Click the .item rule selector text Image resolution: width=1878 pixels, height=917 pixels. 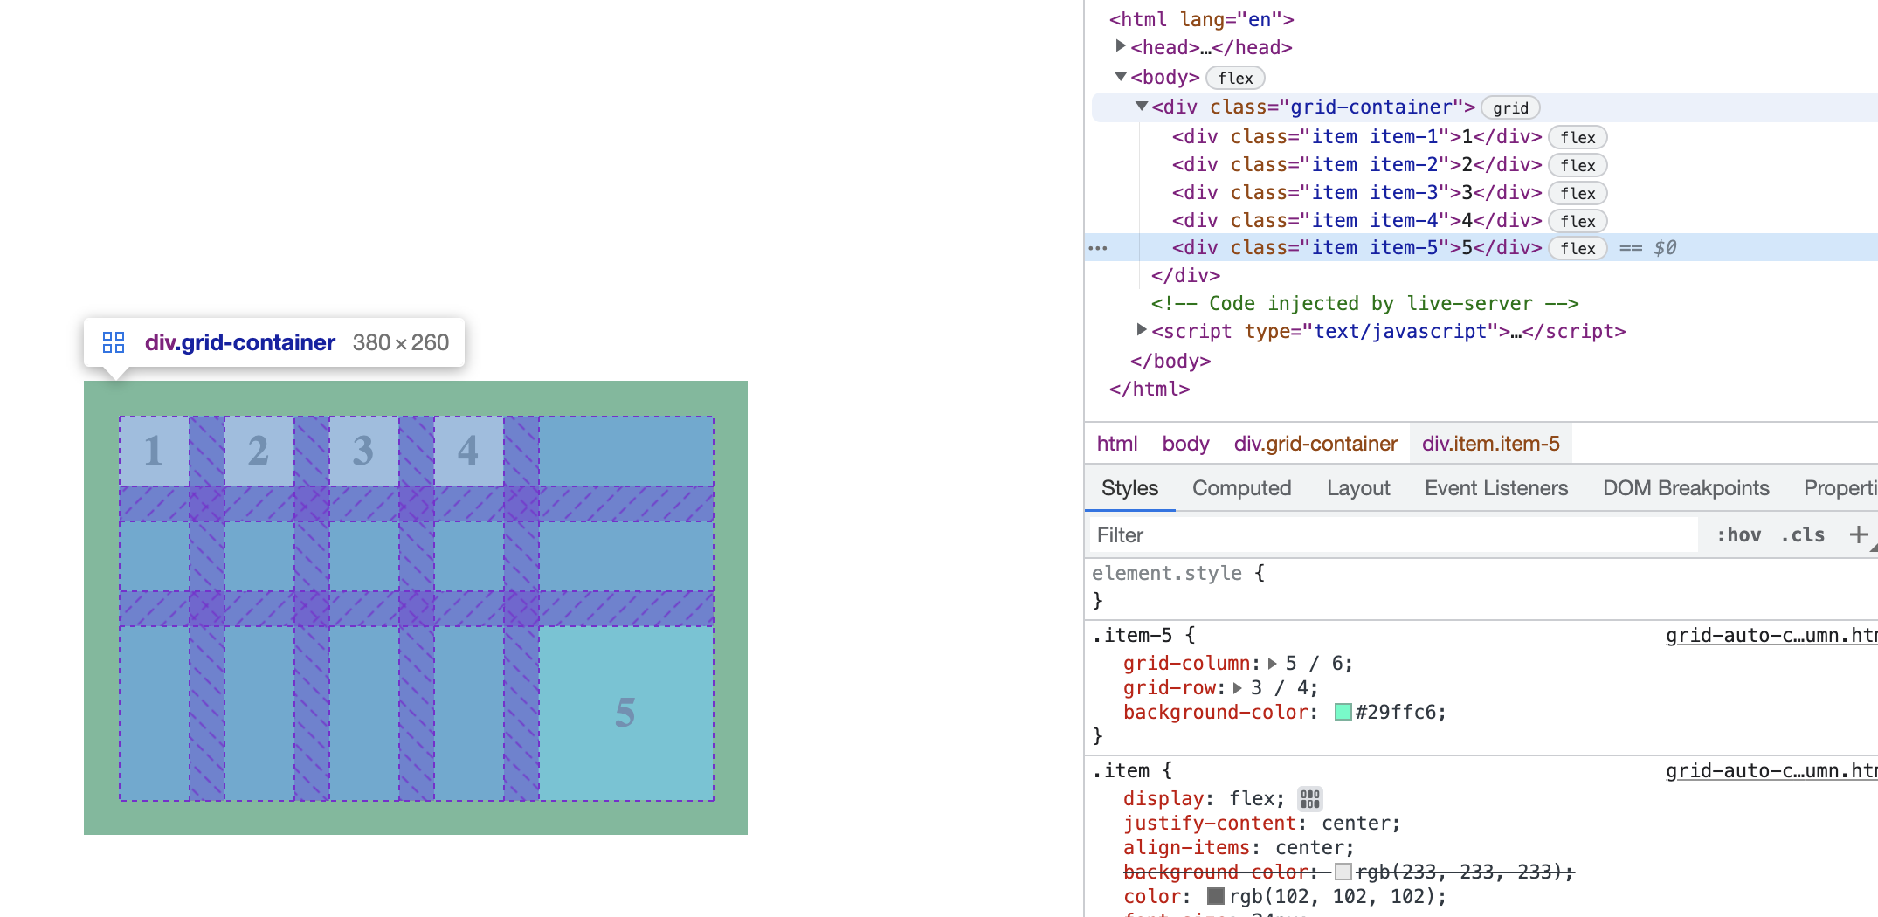coord(1120,770)
